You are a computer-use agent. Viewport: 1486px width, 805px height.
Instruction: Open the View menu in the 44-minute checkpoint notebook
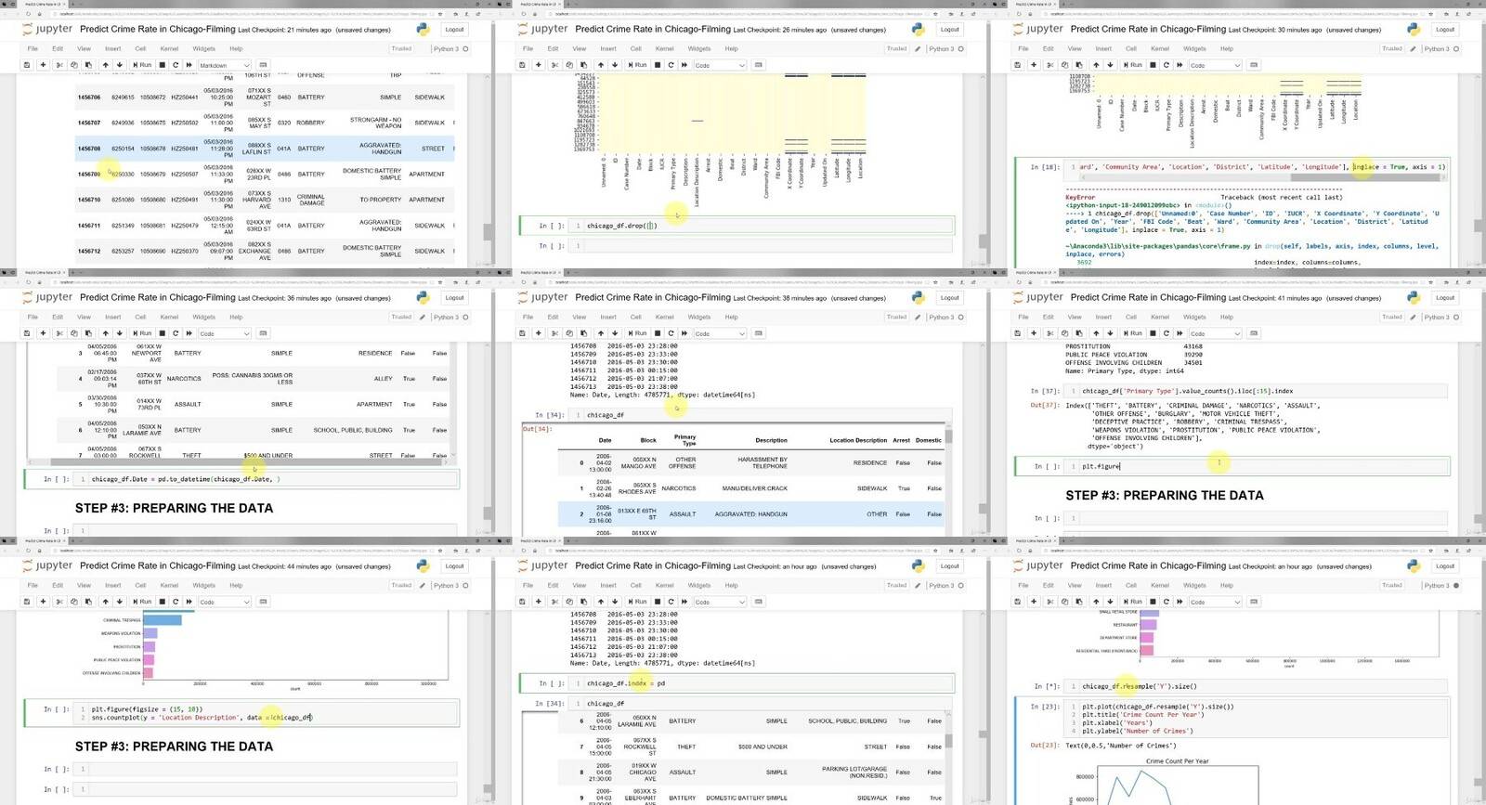[x=84, y=585]
